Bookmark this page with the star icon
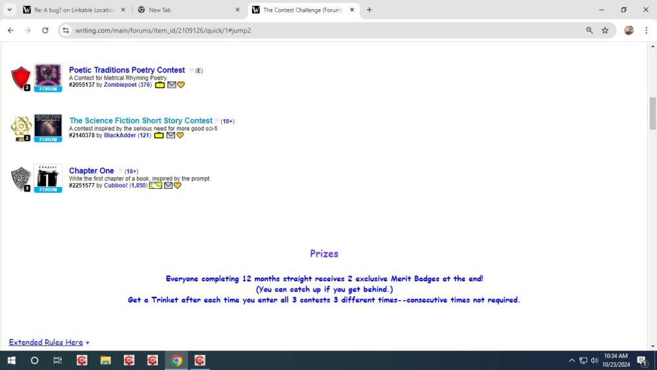 pos(605,30)
